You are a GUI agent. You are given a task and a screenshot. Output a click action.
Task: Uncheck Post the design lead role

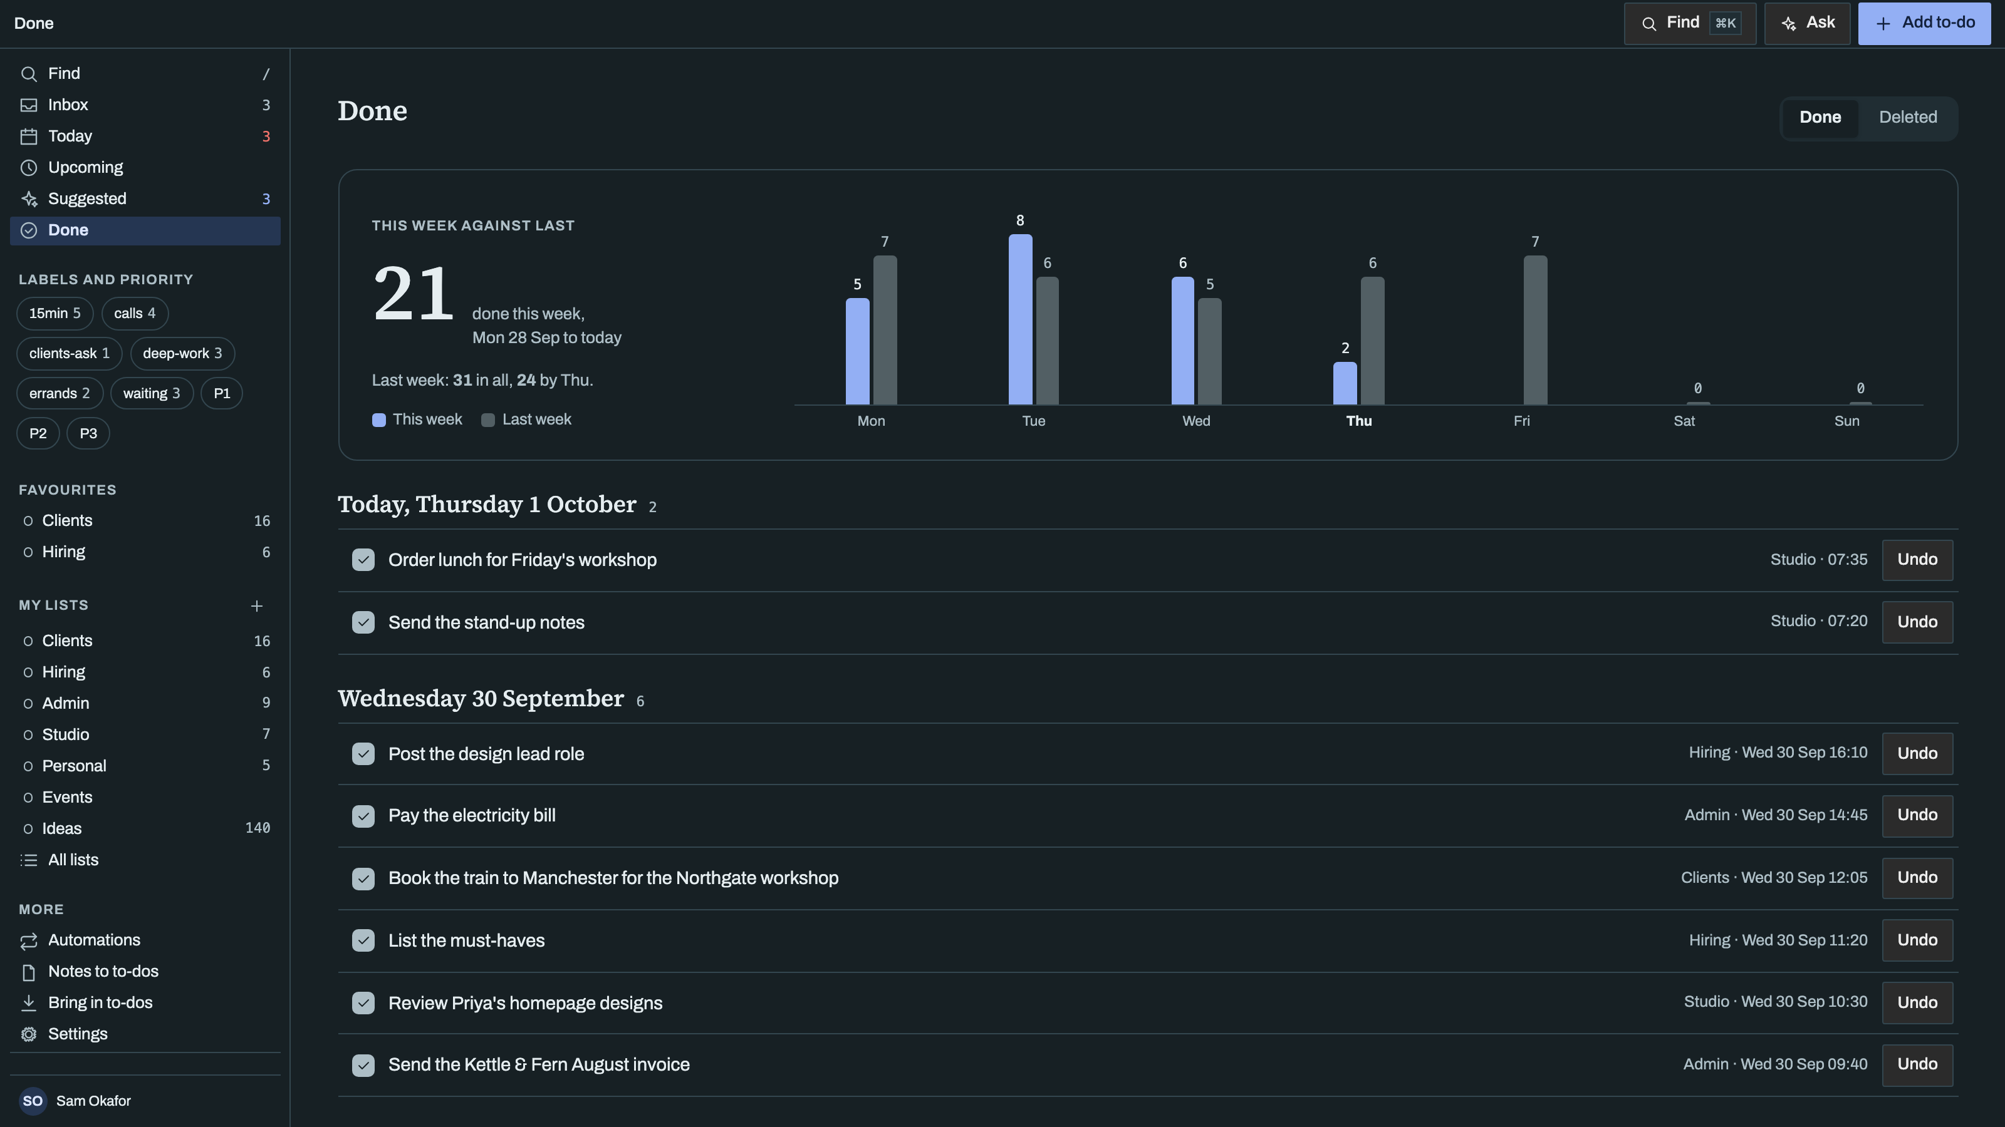pyautogui.click(x=363, y=754)
